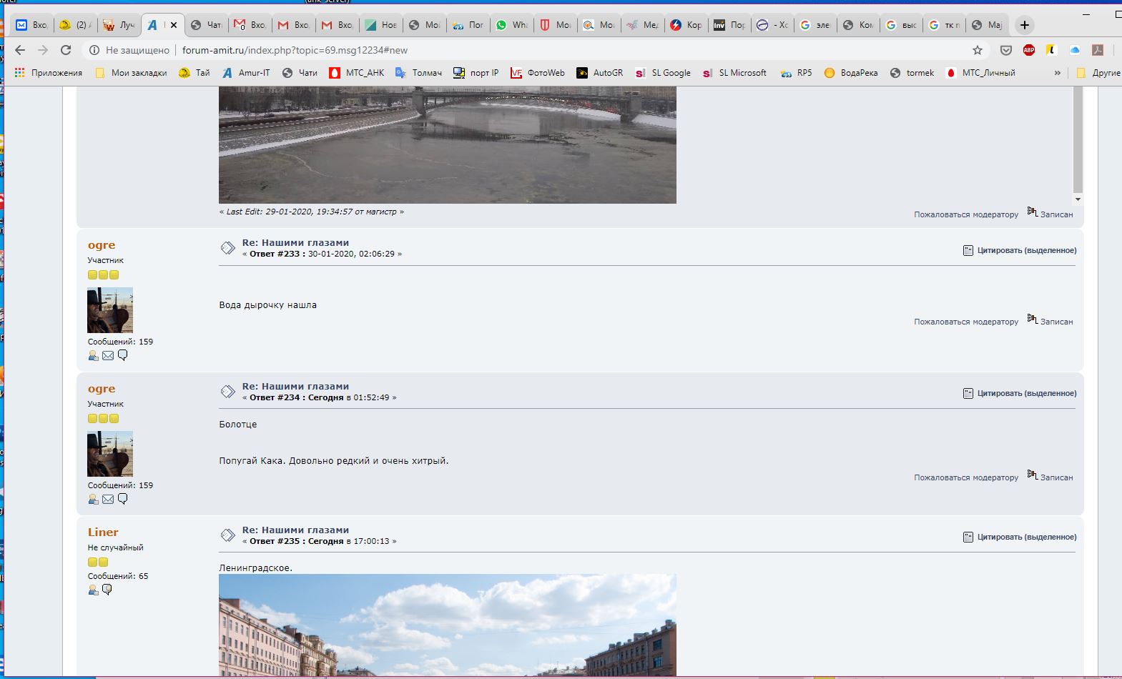1122x679 pixels.
Task: Open the порт IP bookmark
Action: [476, 73]
